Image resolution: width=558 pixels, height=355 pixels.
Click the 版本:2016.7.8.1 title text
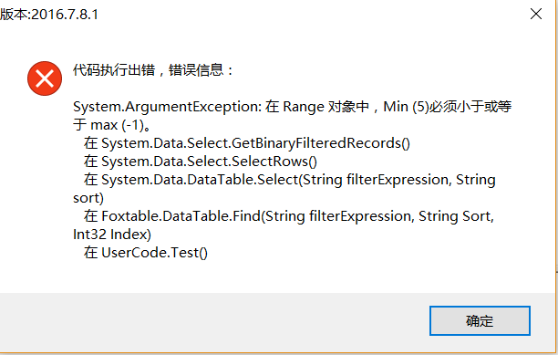[x=49, y=15]
